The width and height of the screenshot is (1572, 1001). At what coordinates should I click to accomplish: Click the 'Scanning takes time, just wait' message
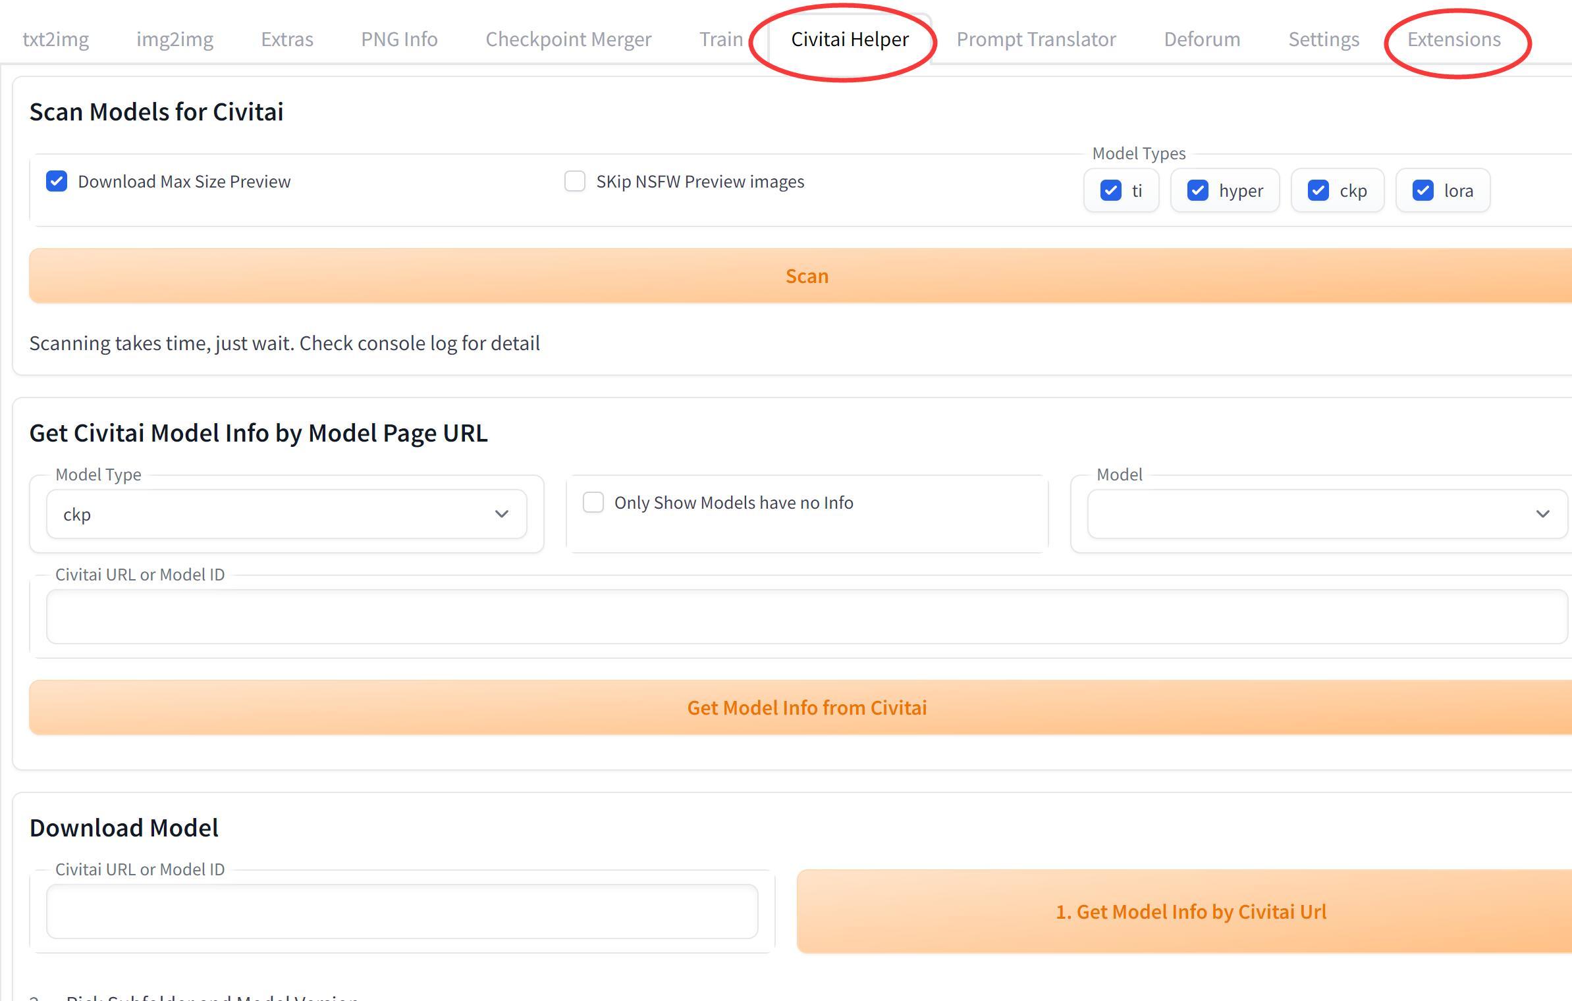click(285, 344)
